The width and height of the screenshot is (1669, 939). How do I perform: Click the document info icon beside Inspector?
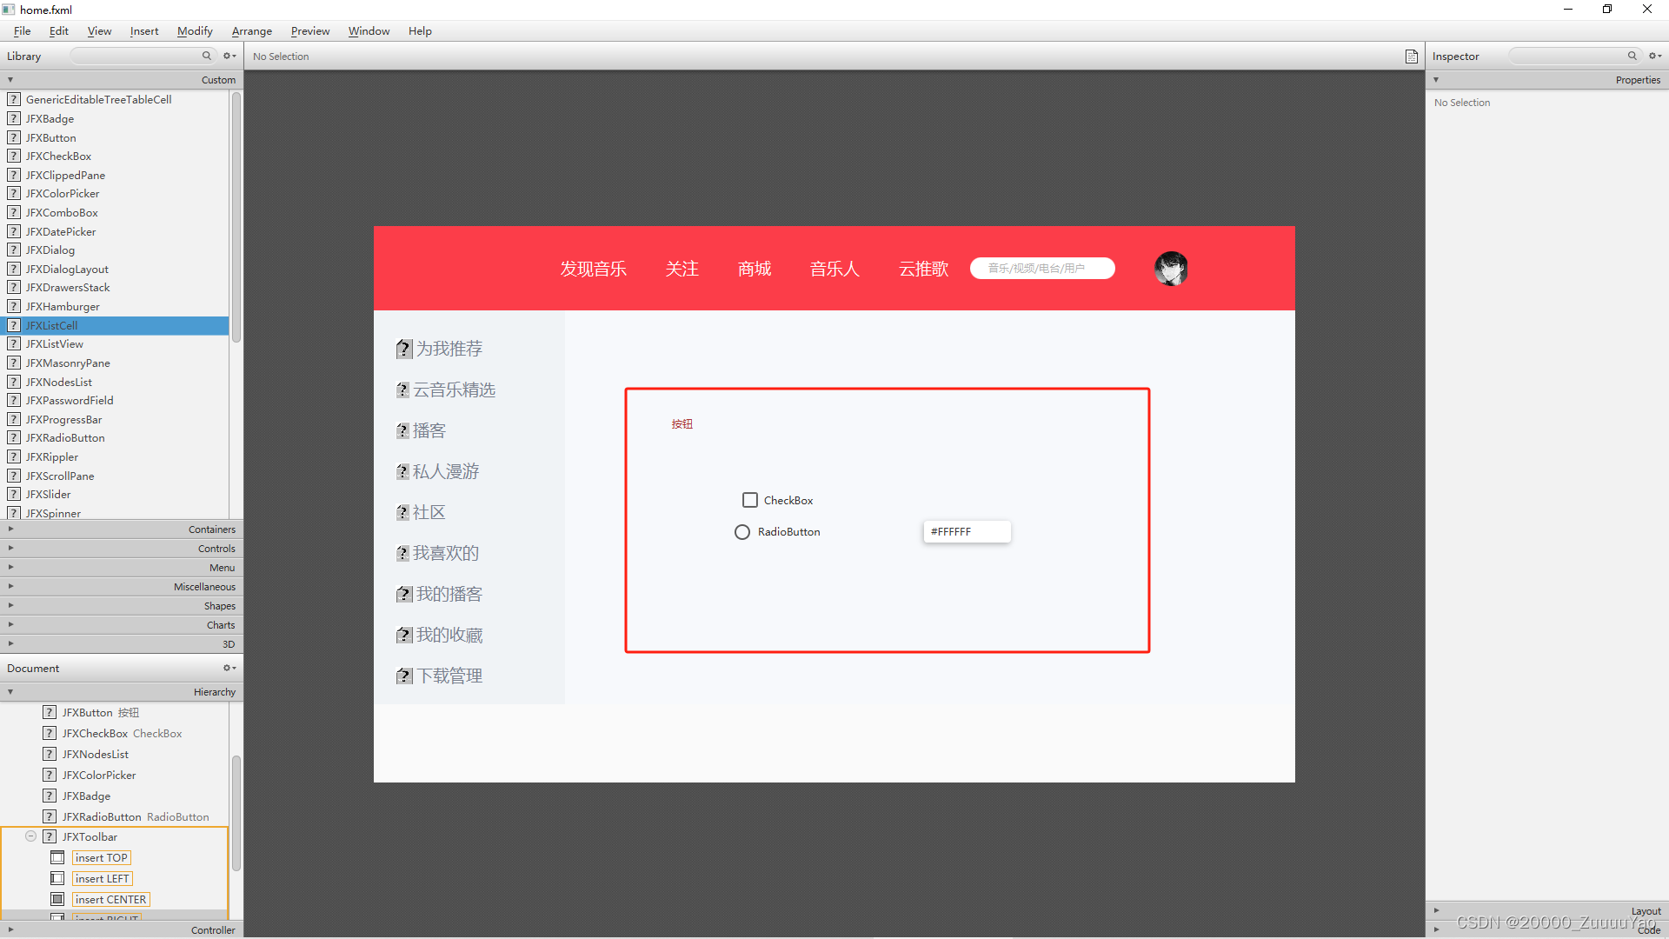1412,57
